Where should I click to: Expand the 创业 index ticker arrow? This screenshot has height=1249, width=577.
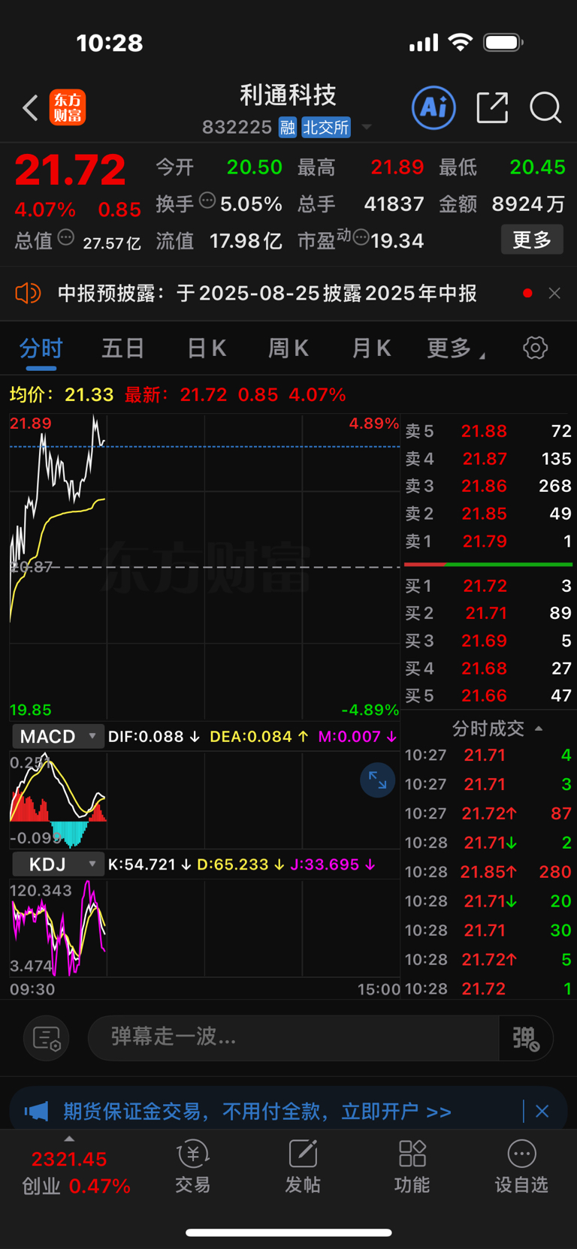click(x=69, y=1139)
